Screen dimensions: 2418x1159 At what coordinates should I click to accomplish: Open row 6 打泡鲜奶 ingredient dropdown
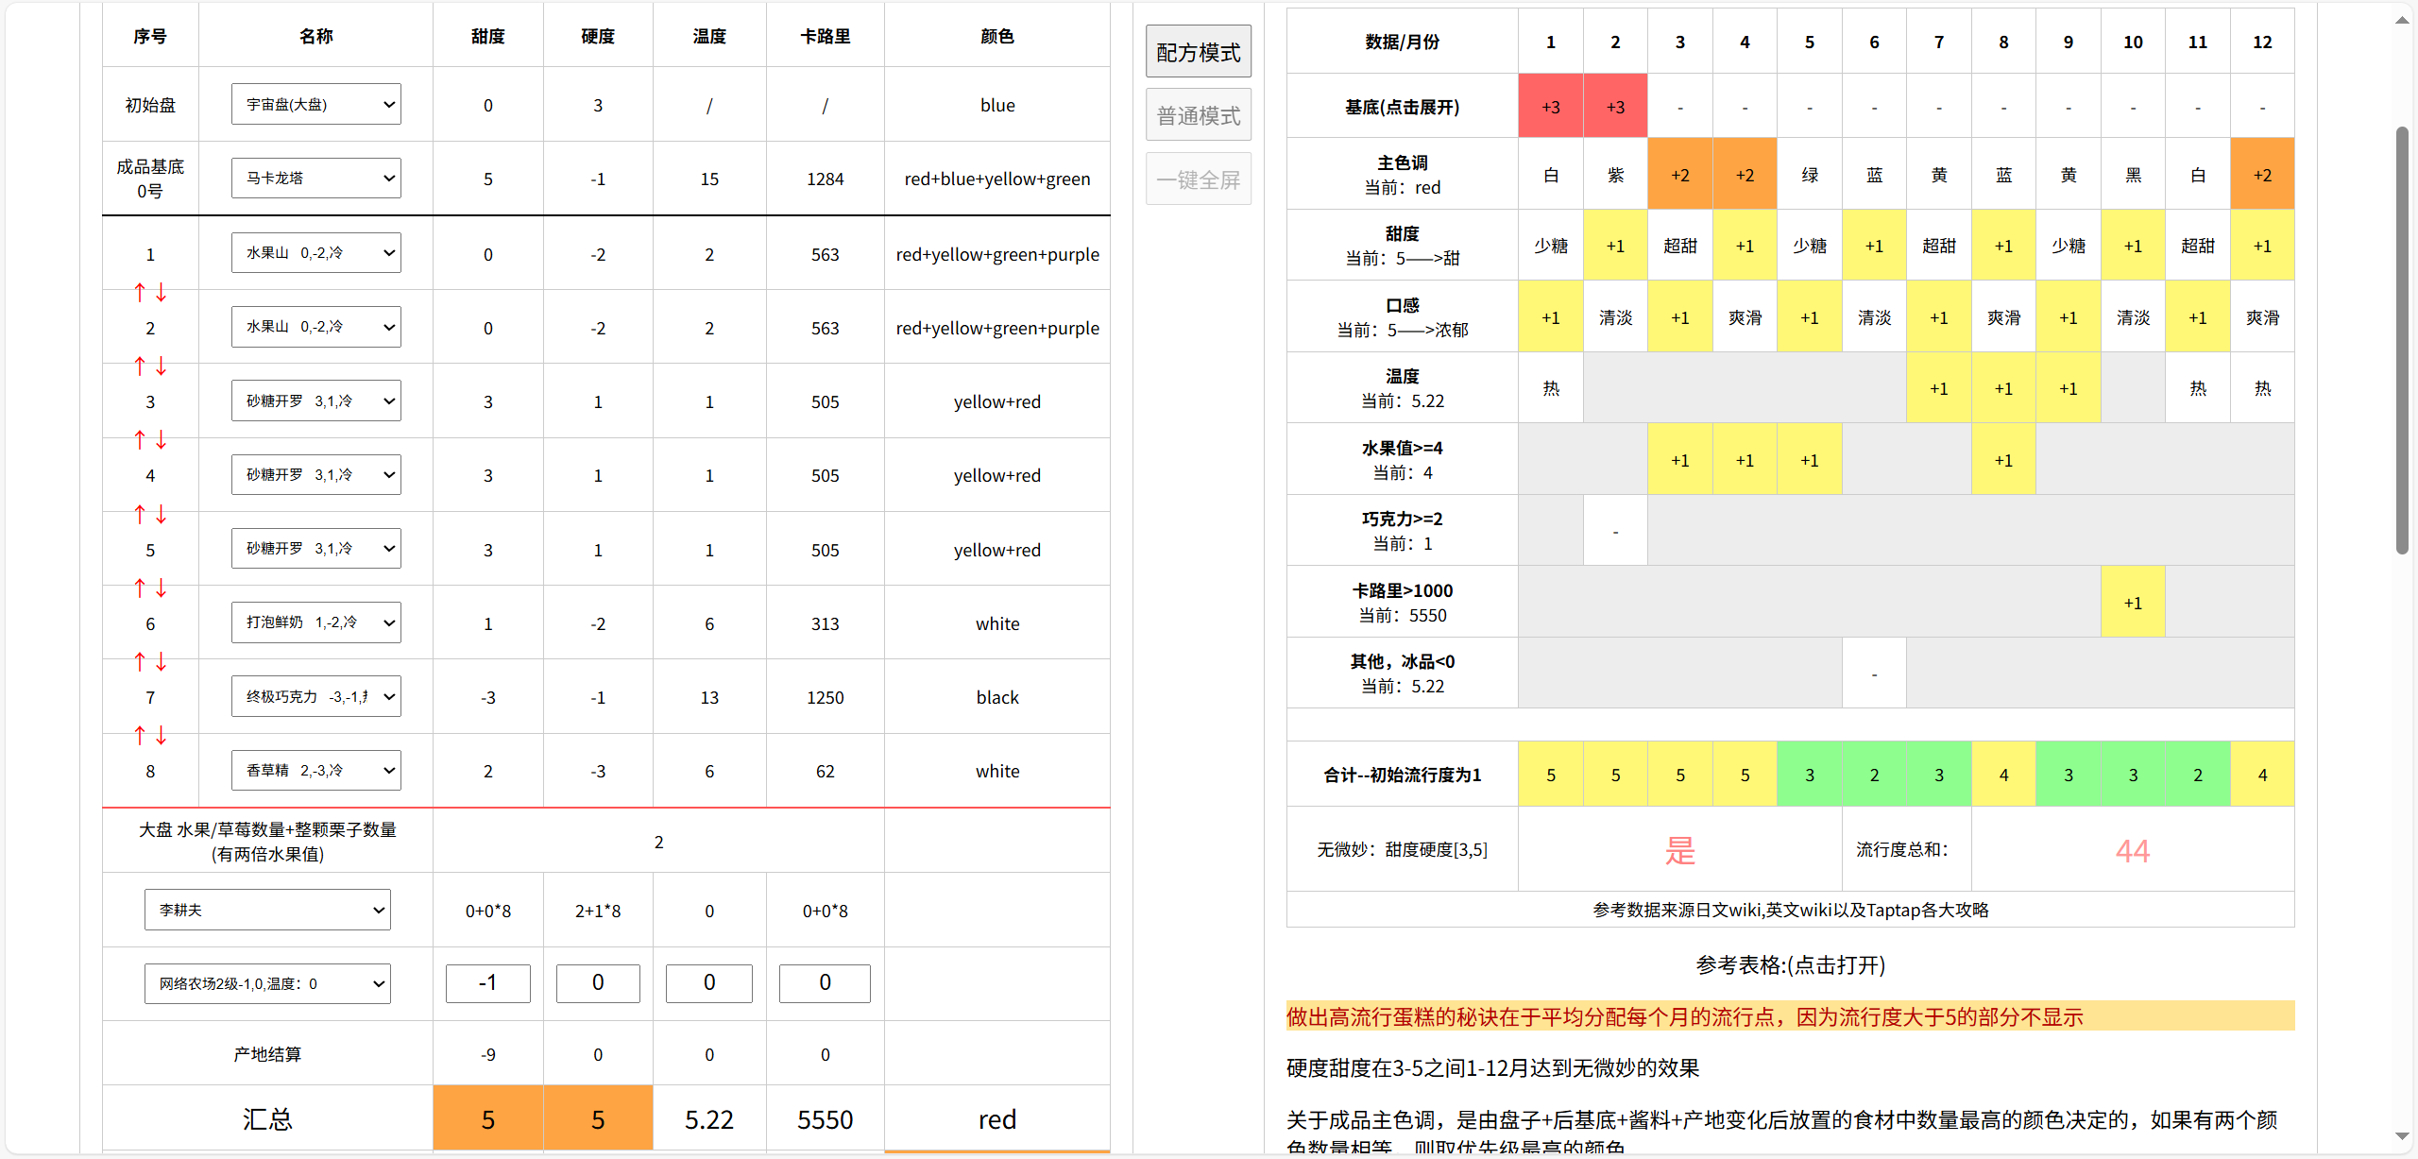pyautogui.click(x=316, y=622)
